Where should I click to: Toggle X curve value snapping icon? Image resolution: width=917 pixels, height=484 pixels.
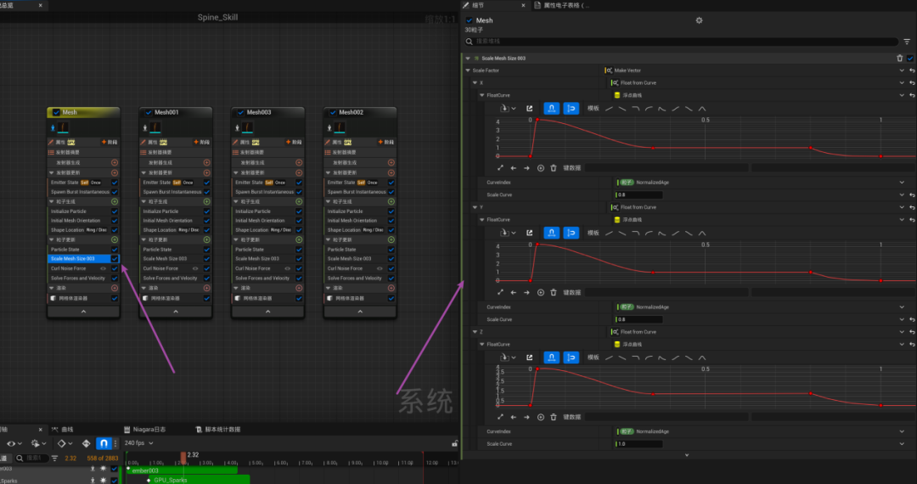(571, 108)
